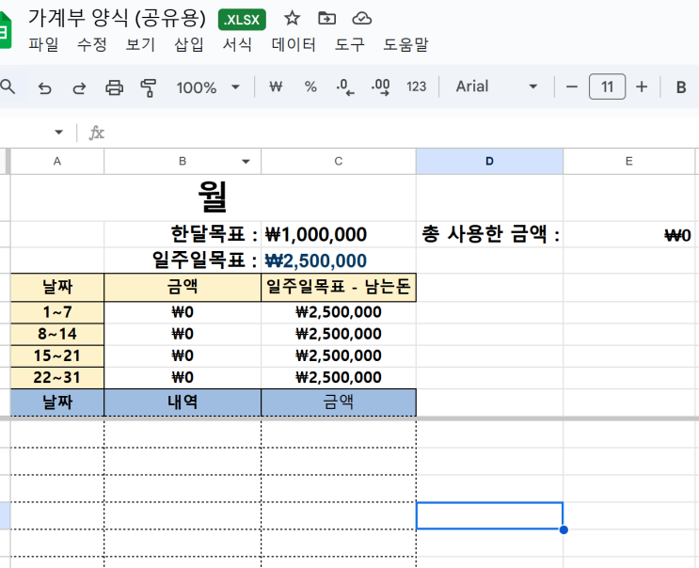
Task: Click the font size field showing 11
Action: tap(607, 87)
